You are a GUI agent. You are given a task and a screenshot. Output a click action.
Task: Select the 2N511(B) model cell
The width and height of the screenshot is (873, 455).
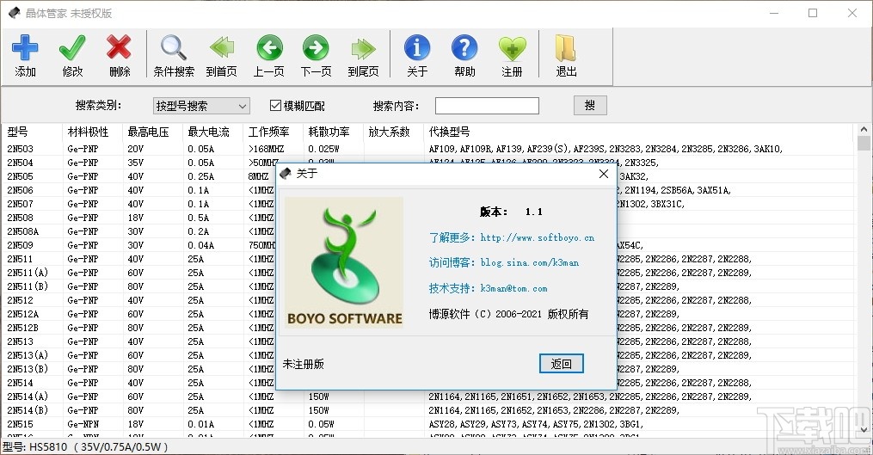click(28, 286)
